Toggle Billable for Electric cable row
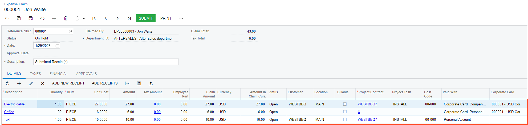 point(345,104)
